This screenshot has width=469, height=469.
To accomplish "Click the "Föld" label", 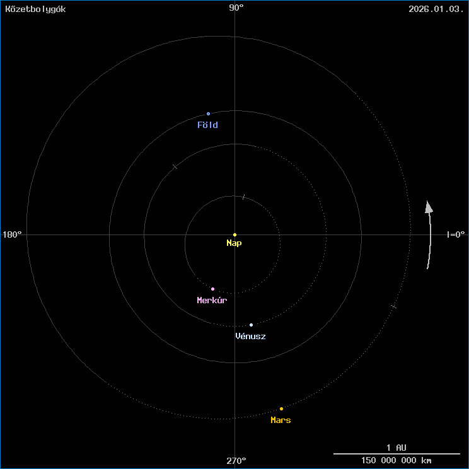I will (x=207, y=125).
